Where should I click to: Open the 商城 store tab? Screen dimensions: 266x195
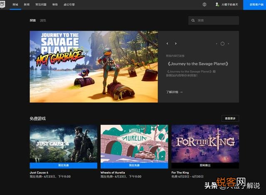pyautogui.click(x=15, y=5)
